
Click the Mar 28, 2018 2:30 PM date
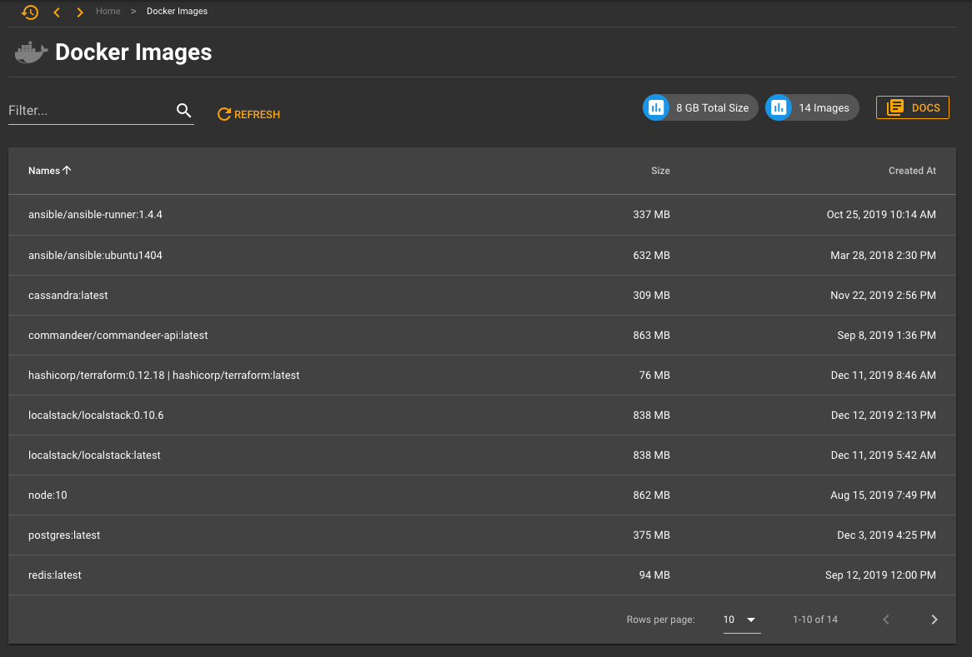[884, 255]
